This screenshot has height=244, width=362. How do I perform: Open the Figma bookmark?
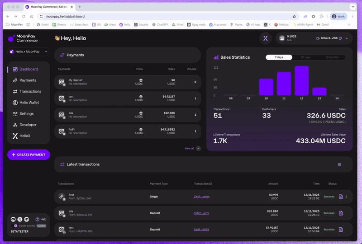tap(236, 24)
